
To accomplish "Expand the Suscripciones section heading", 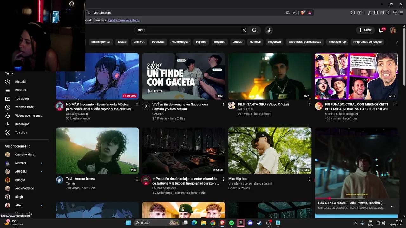I will pos(18,146).
